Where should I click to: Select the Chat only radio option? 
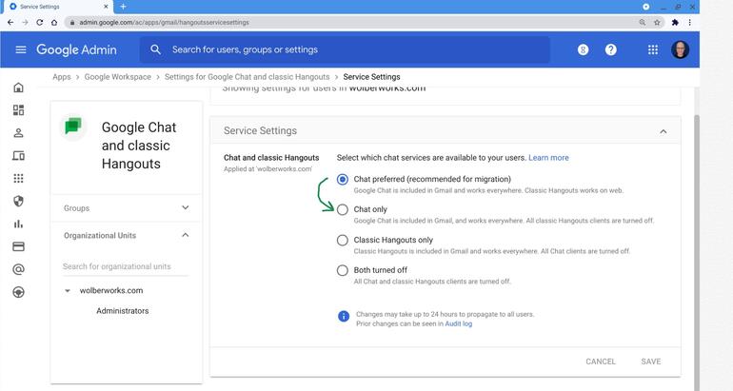(x=343, y=209)
